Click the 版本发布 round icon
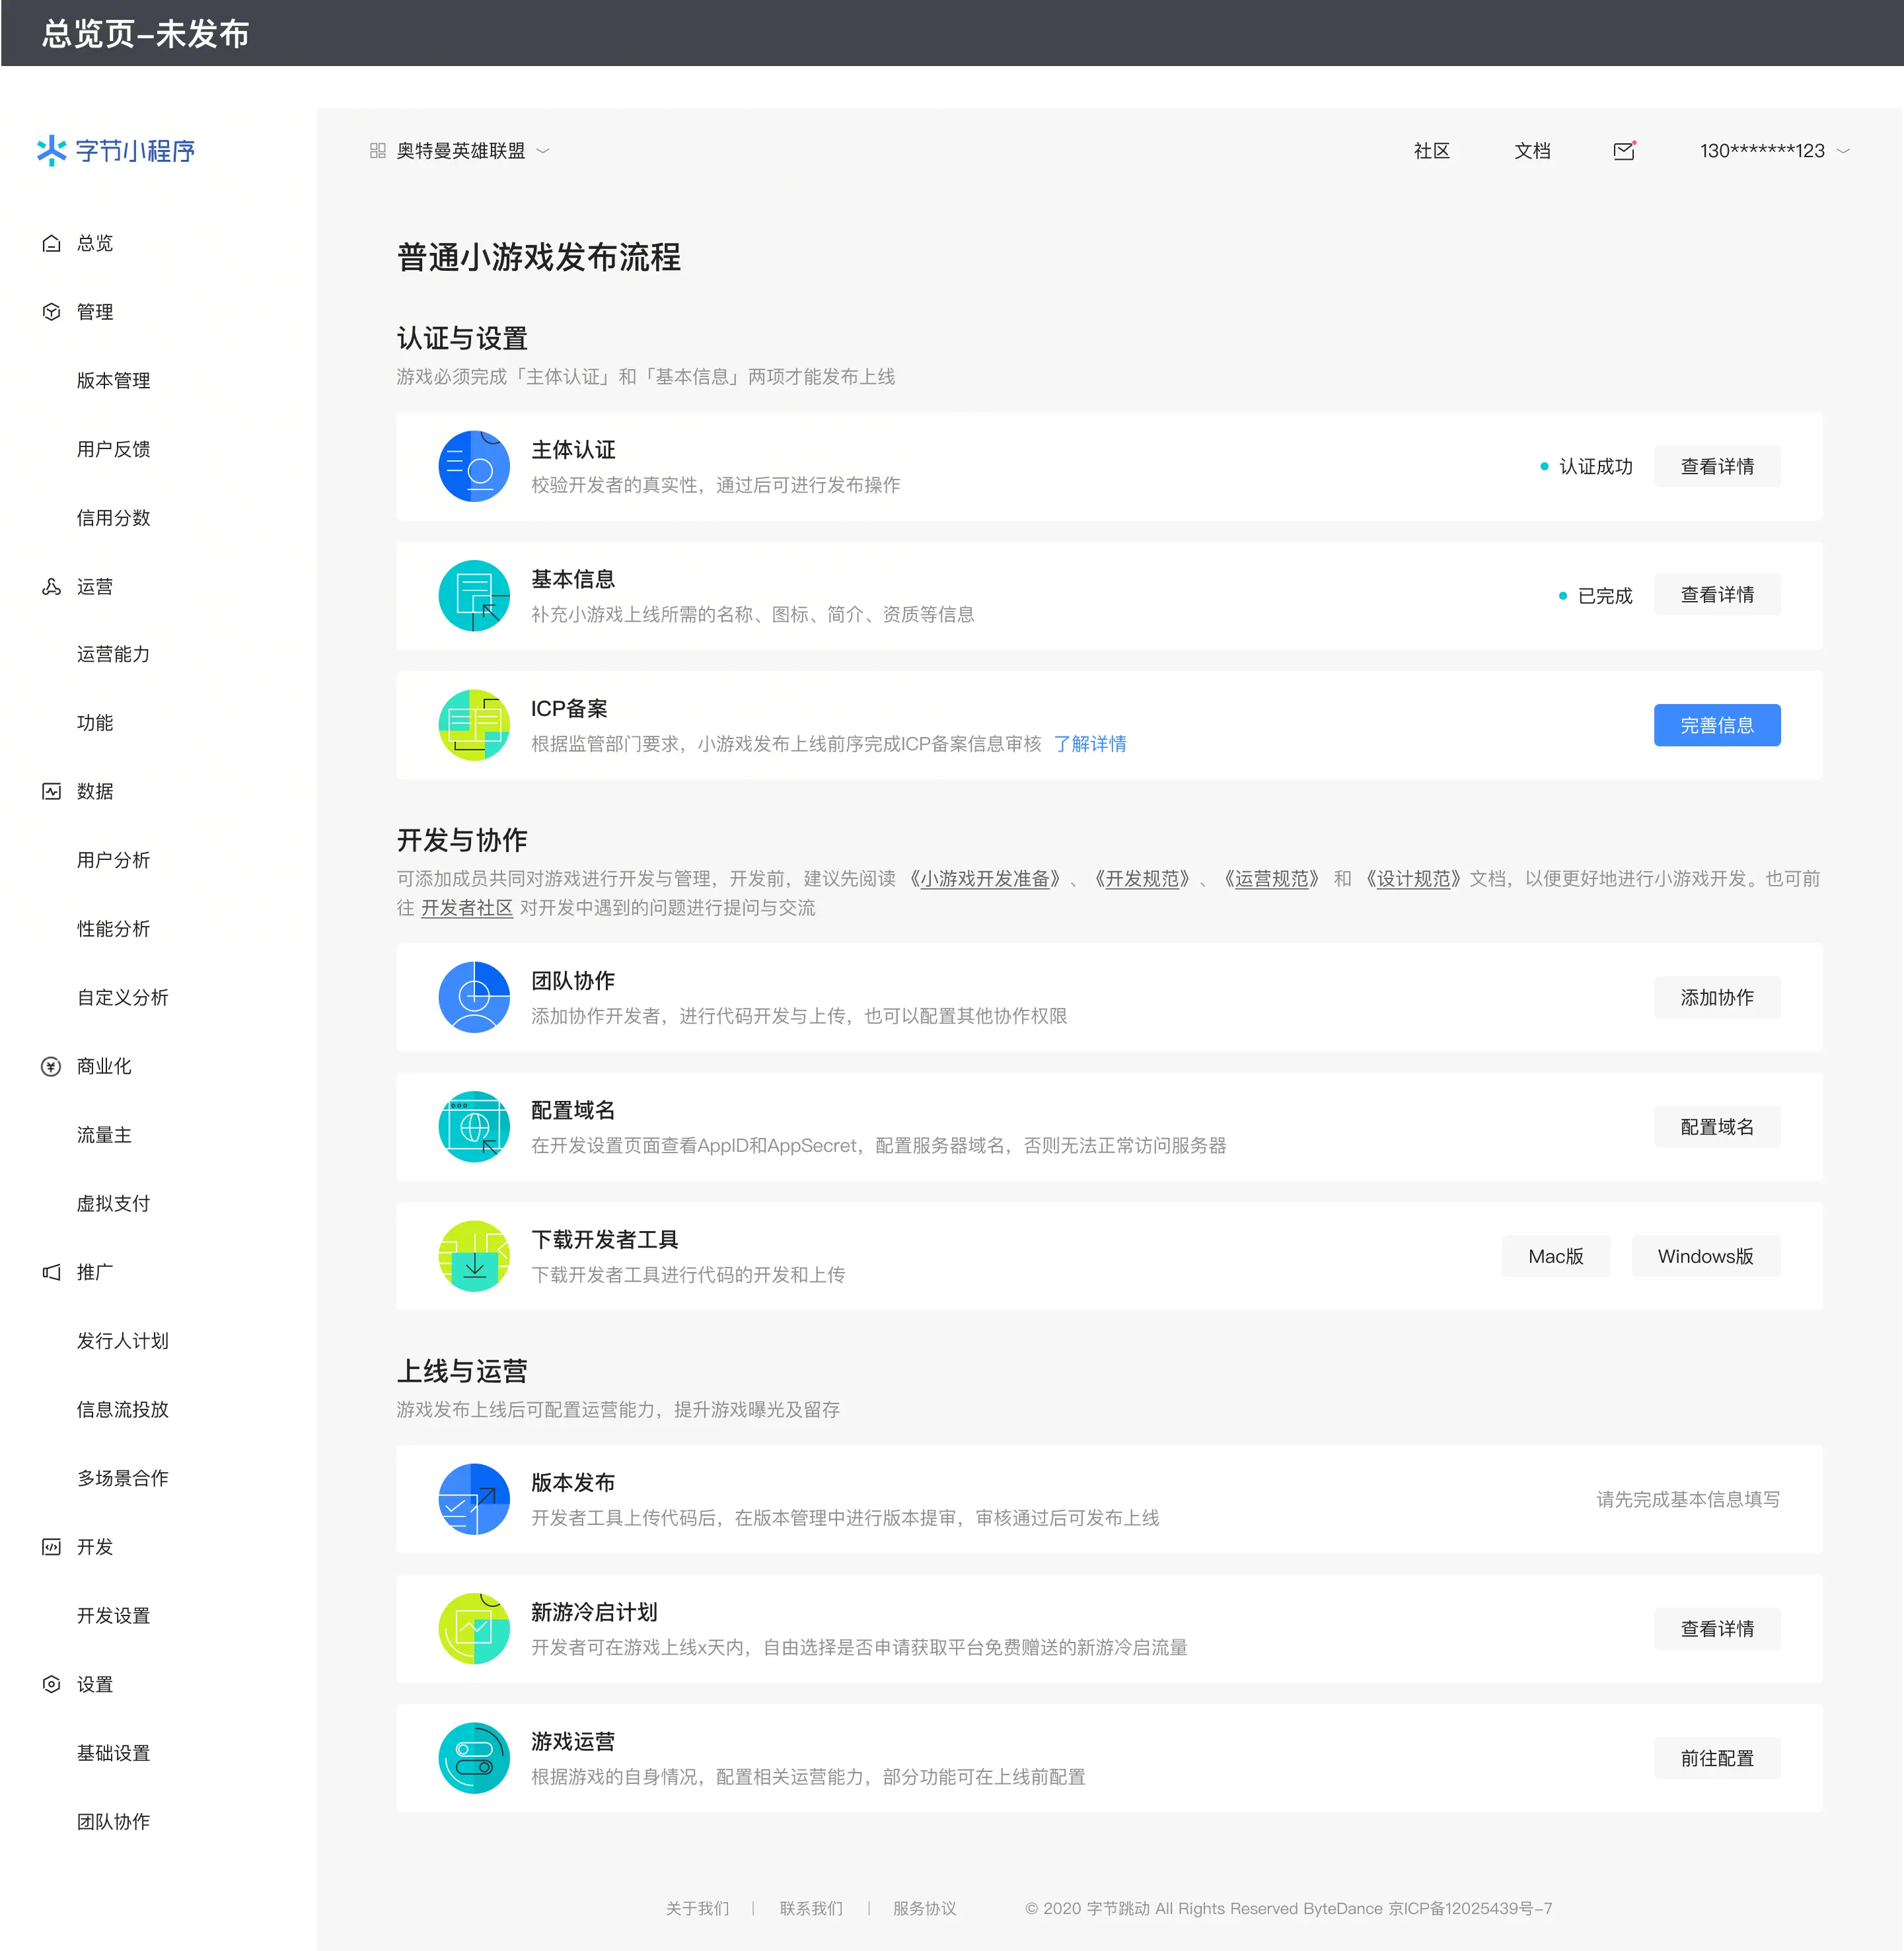Image resolution: width=1904 pixels, height=1951 pixels. pos(474,1499)
